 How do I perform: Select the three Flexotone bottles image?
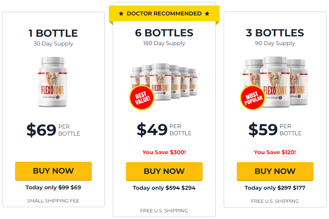(x=275, y=82)
